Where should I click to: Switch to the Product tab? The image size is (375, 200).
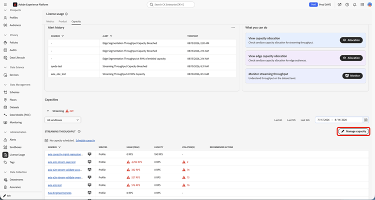63,21
